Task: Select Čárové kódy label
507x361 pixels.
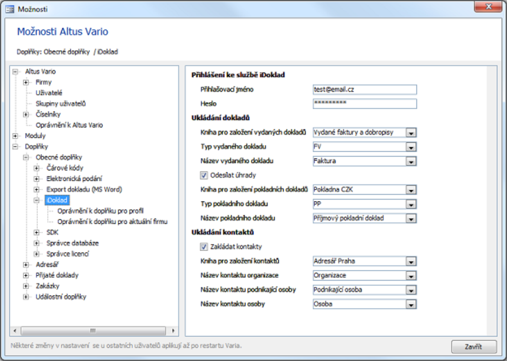Action: (x=64, y=168)
